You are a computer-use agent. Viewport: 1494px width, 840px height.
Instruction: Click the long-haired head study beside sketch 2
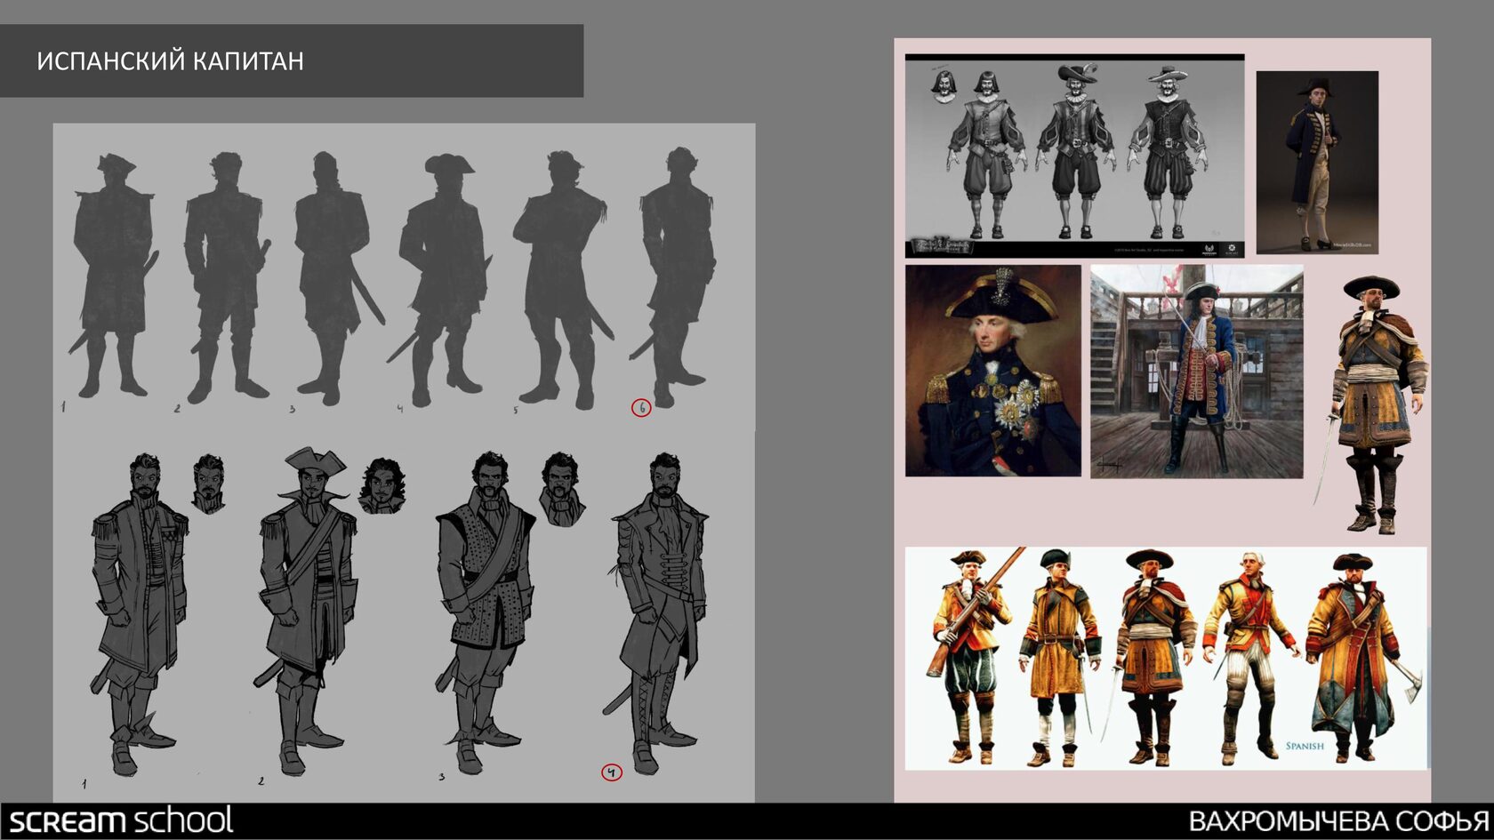click(x=382, y=485)
